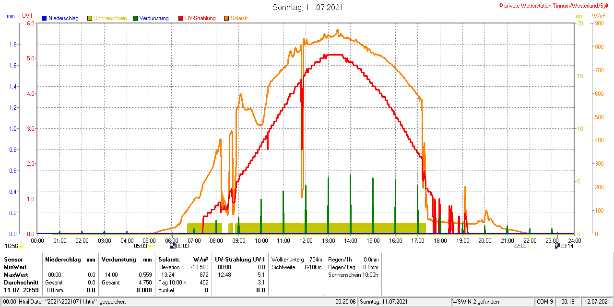
Task: Click the Tag:10:00 h average value 402
Action: coord(204,283)
